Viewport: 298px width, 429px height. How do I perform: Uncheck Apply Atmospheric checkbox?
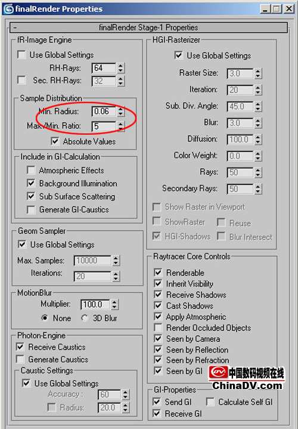[158, 316]
